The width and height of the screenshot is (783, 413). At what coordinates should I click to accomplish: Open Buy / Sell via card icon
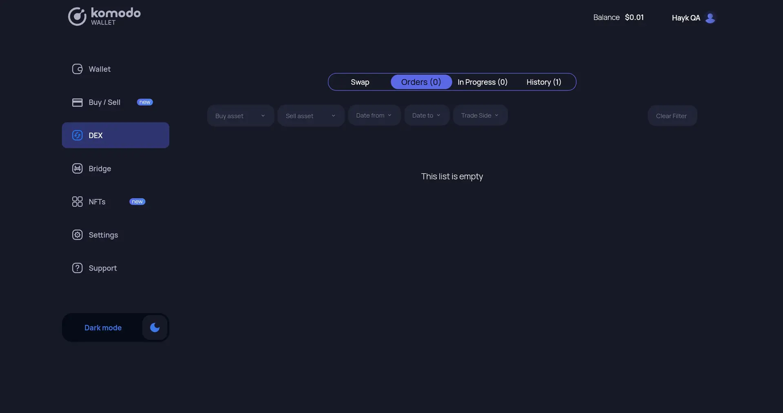(77, 102)
